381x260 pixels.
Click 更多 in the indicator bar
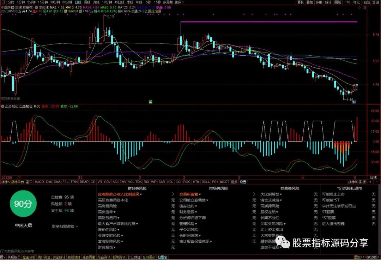pyautogui.click(x=234, y=182)
